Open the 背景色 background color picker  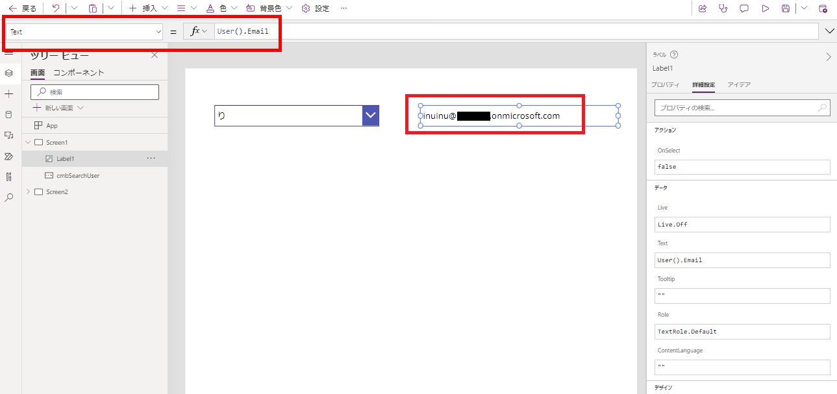[x=268, y=8]
